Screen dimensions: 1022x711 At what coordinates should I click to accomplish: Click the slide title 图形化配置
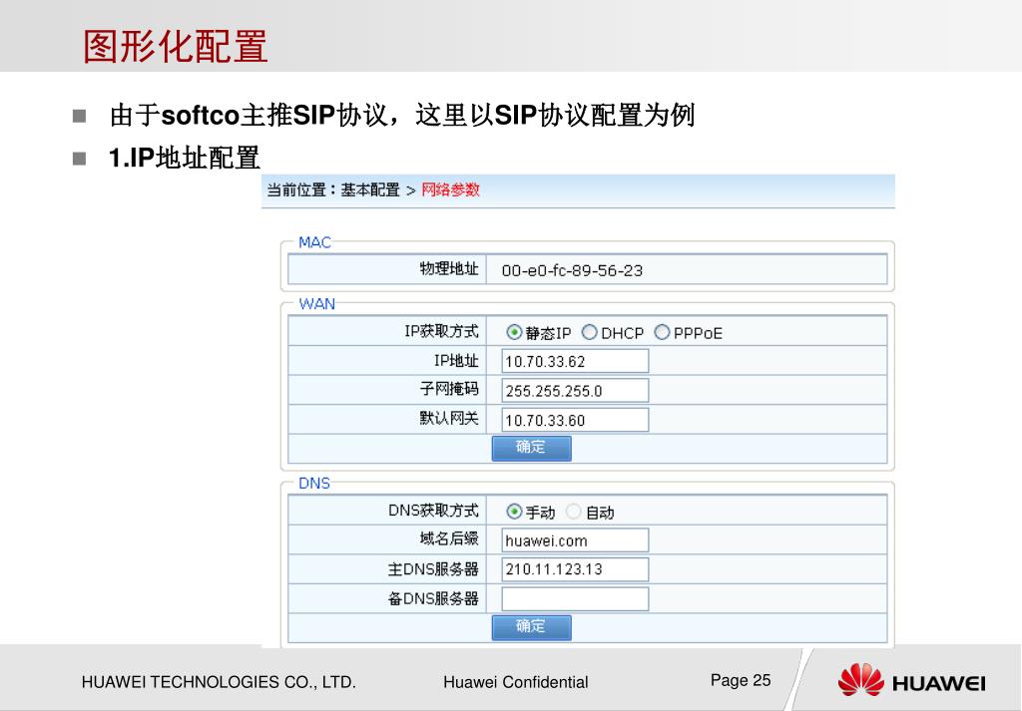[x=175, y=46]
